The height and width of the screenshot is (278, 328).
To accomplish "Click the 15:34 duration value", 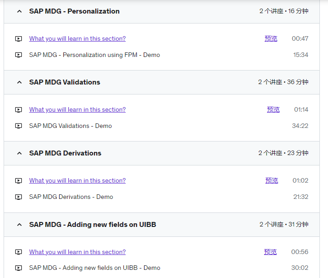I will coord(300,55).
